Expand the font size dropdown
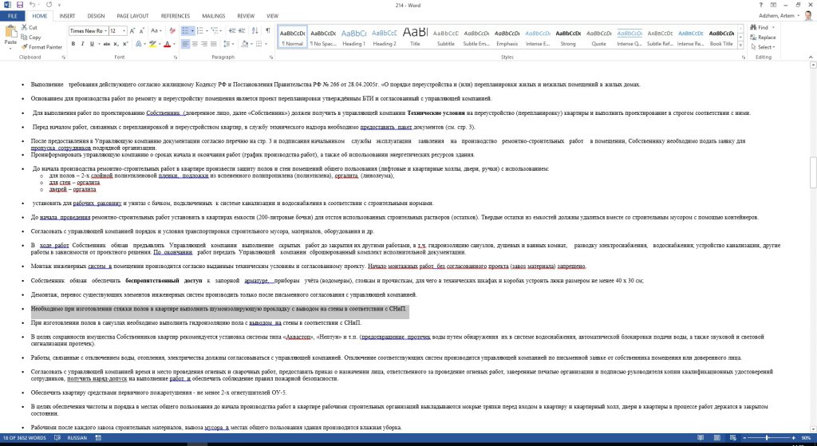This screenshot has height=446, width=817. 124,30
